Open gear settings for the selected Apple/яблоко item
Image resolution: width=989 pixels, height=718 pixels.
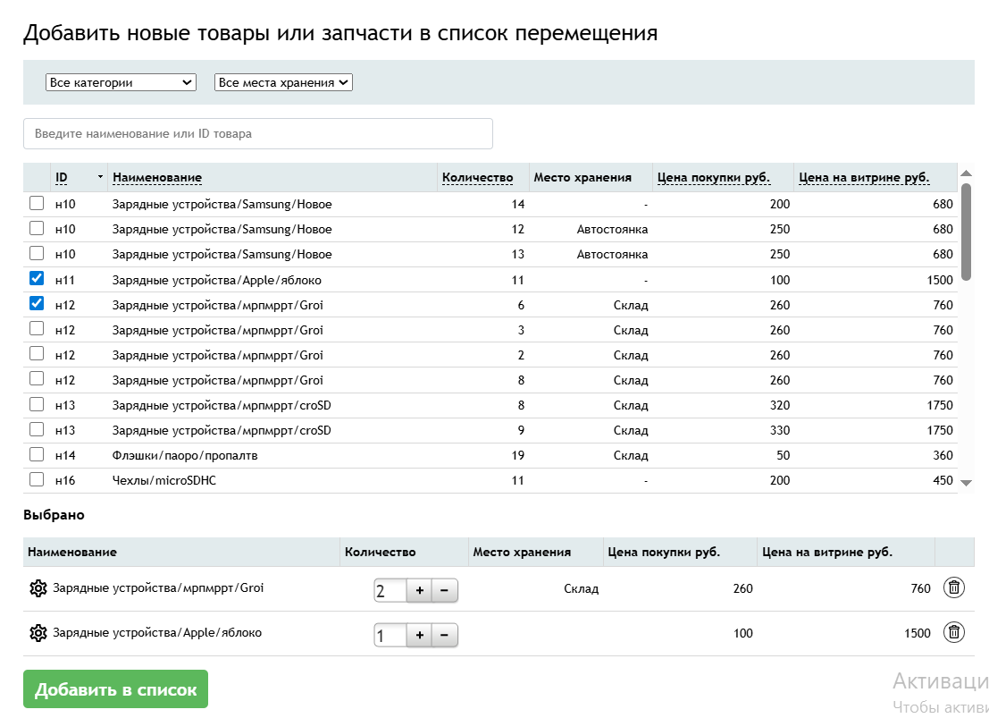[x=38, y=633]
